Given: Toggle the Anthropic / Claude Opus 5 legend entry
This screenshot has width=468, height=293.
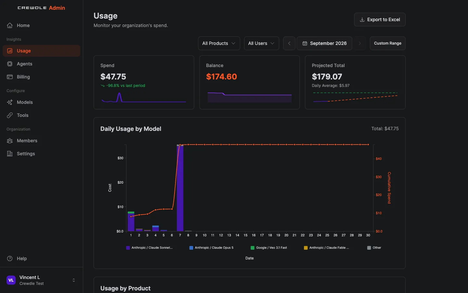Looking at the screenshot, I should (211, 248).
